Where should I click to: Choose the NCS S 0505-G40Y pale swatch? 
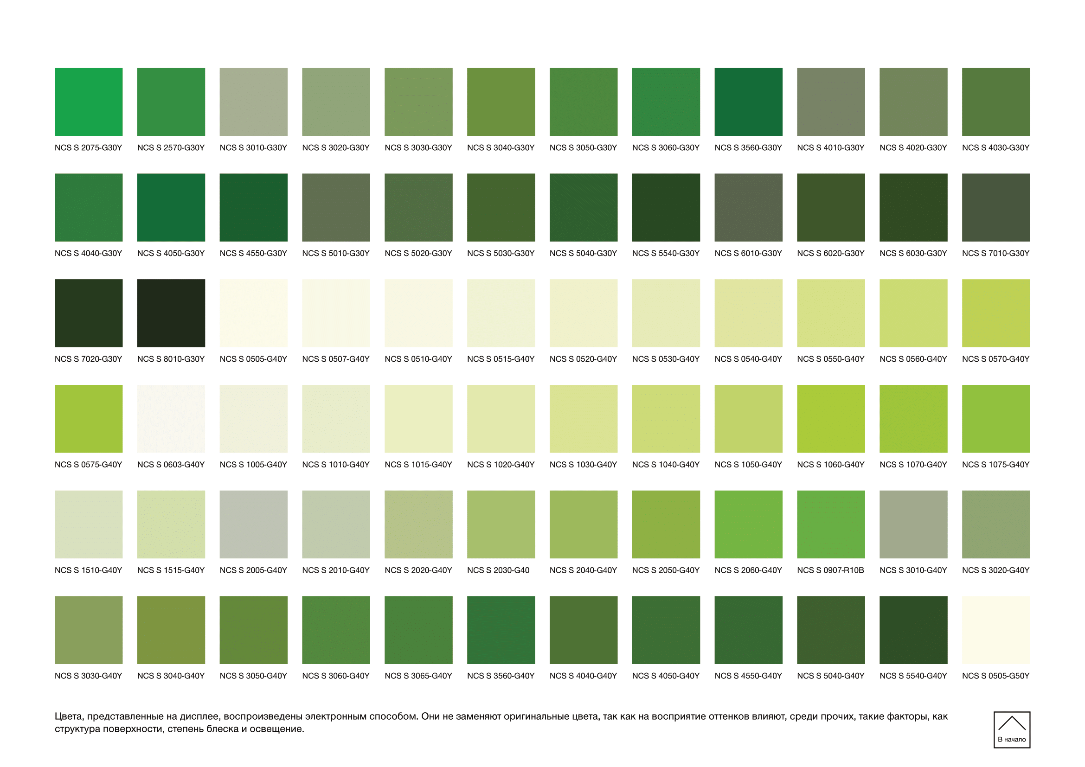pyautogui.click(x=253, y=313)
